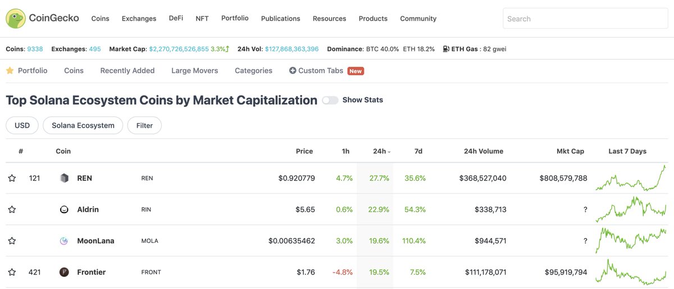Click the Frontier 7-day sparkline chart
The height and width of the screenshot is (289, 674).
tap(631, 272)
